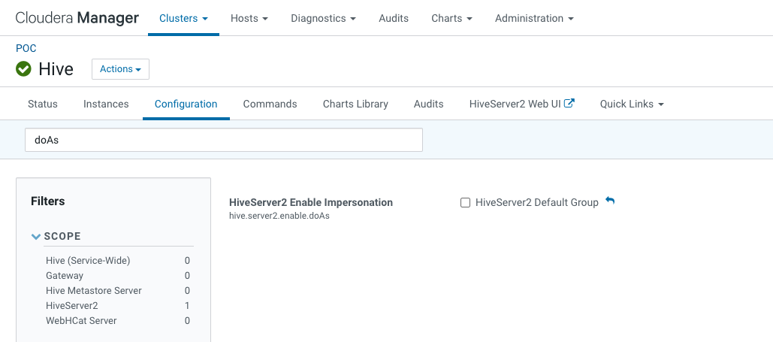
Task: Open the Audits tab under Hive
Action: pyautogui.click(x=428, y=104)
